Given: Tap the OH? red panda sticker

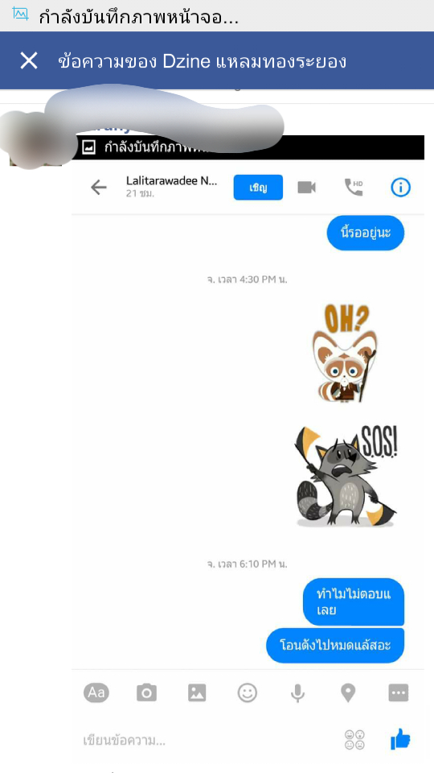Looking at the screenshot, I should pos(345,353).
